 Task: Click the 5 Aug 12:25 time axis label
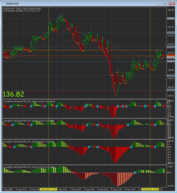tap(21, 189)
